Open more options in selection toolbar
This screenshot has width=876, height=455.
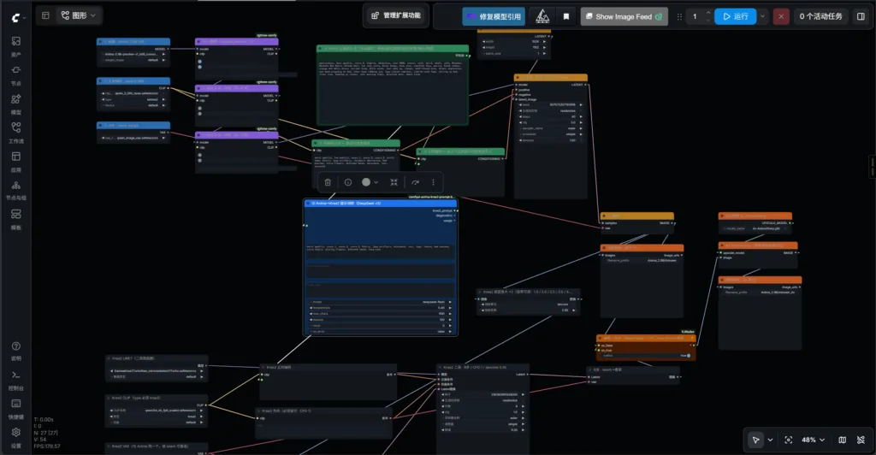(433, 182)
